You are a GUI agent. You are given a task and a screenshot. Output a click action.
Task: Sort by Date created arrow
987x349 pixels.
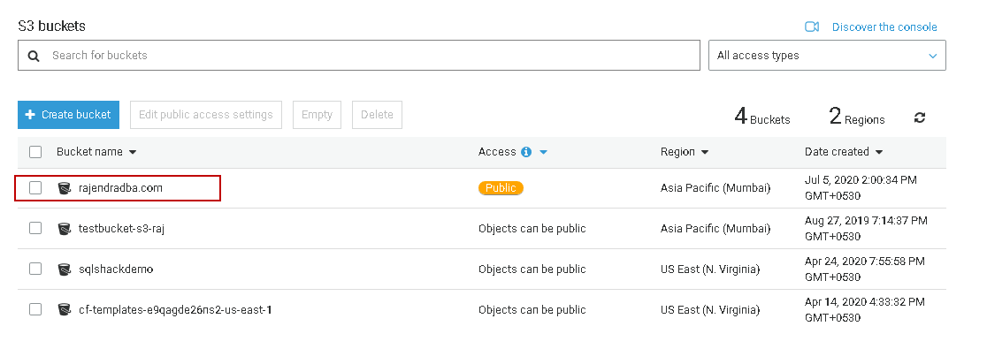[879, 152]
